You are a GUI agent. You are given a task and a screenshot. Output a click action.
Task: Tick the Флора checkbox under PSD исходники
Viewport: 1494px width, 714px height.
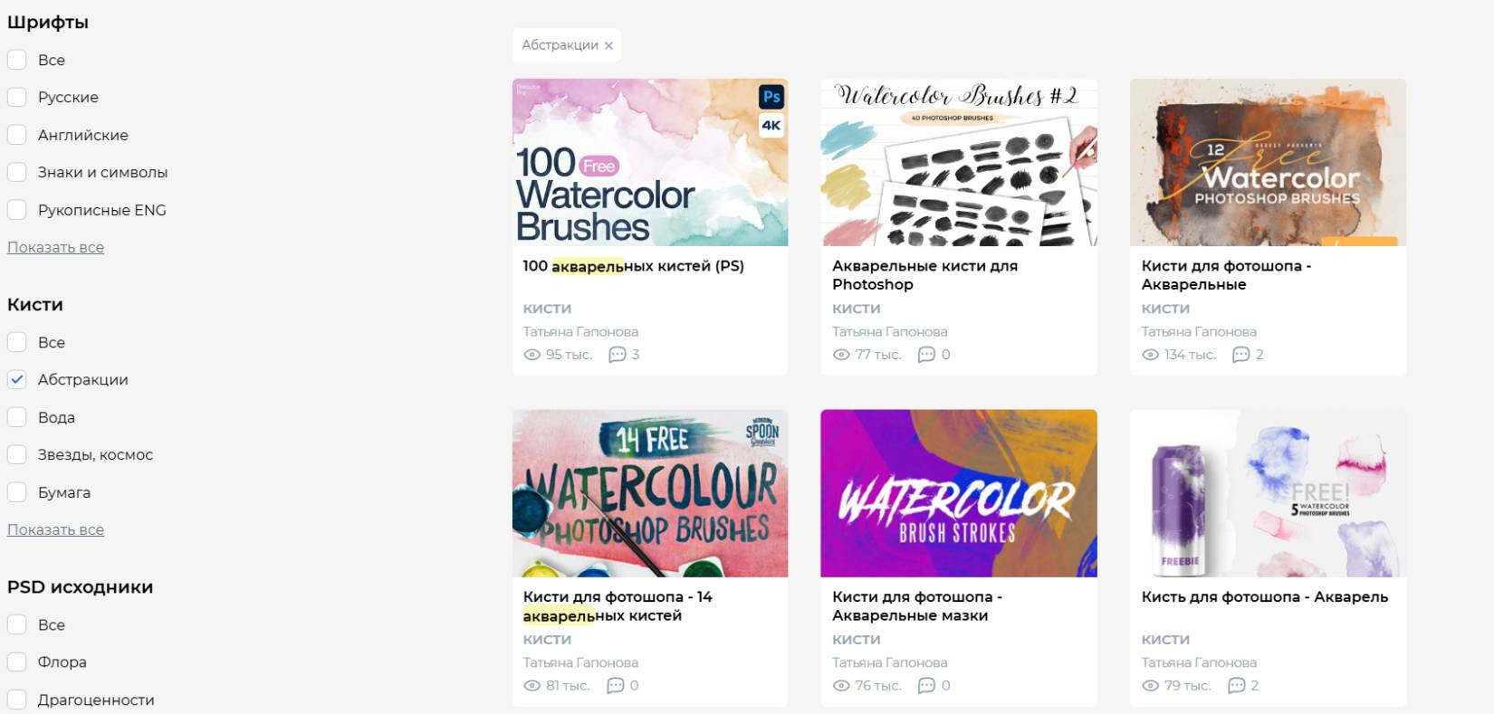tap(17, 662)
